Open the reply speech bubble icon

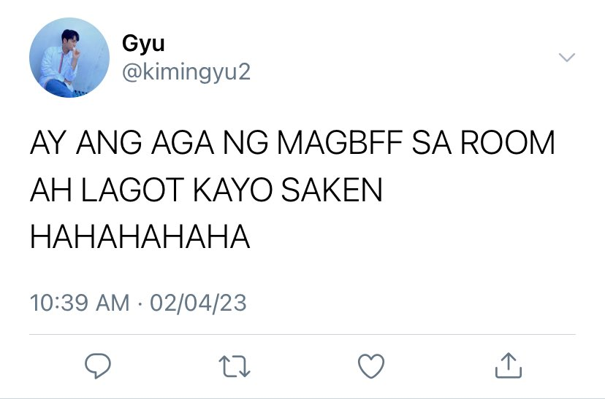point(98,365)
